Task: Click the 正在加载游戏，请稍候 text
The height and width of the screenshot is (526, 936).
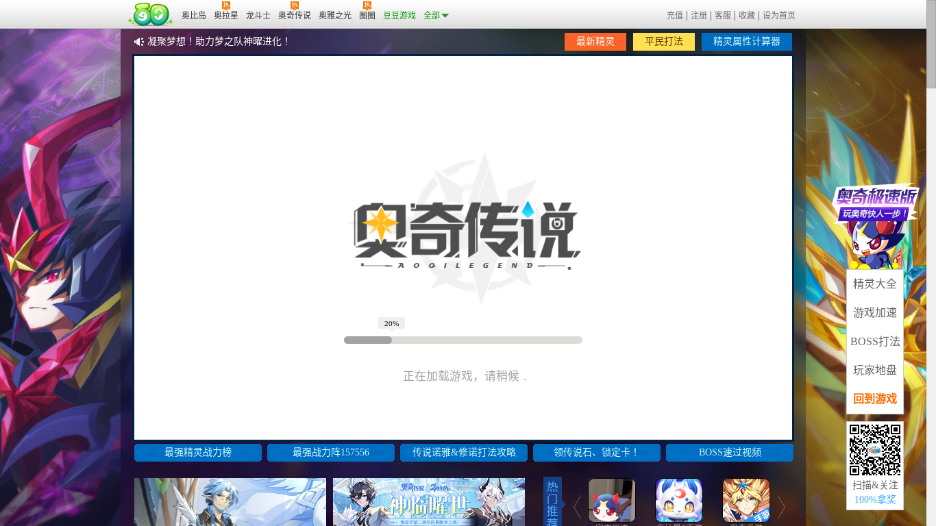Action: (465, 376)
